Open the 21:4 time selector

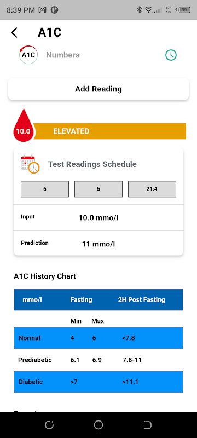tap(152, 189)
